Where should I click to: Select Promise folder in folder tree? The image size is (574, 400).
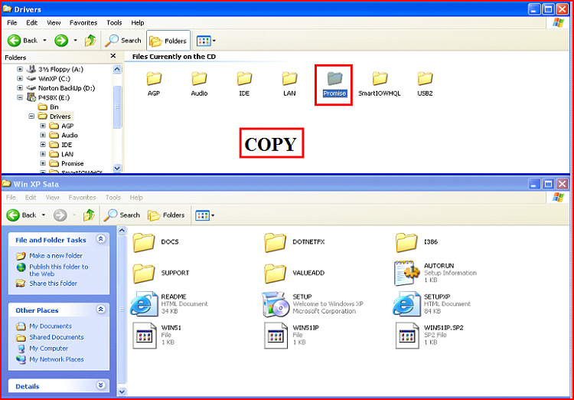pyautogui.click(x=73, y=163)
